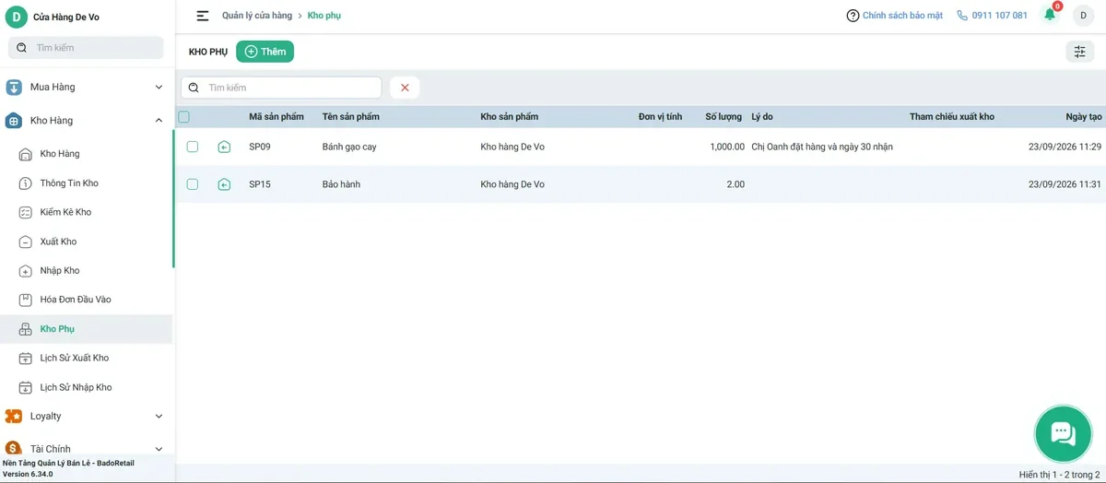Expand the Mua Hàng menu chevron
Viewport: 1106px width, 483px height.
click(x=159, y=88)
